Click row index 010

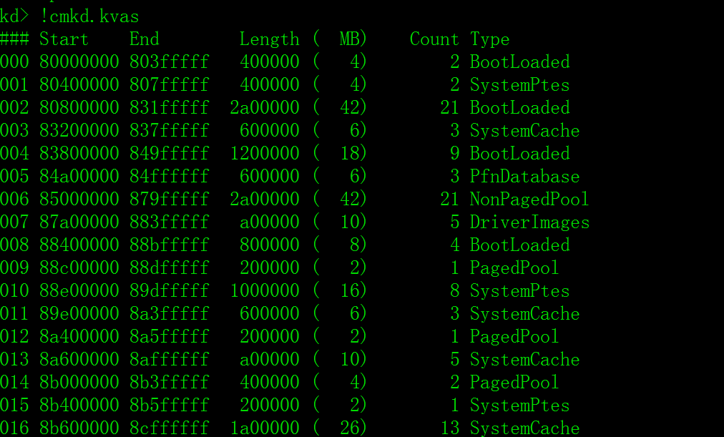pyautogui.click(x=14, y=290)
